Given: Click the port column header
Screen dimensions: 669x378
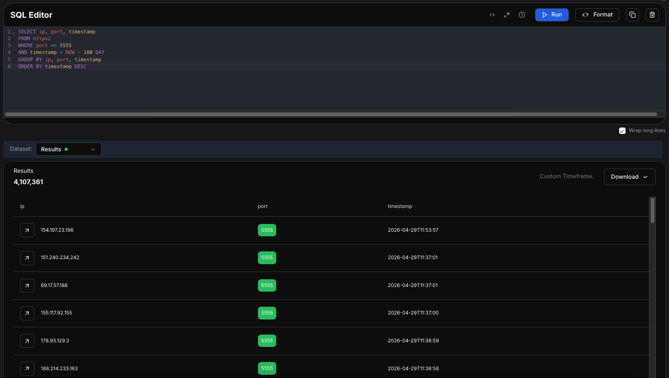Looking at the screenshot, I should pos(262,207).
